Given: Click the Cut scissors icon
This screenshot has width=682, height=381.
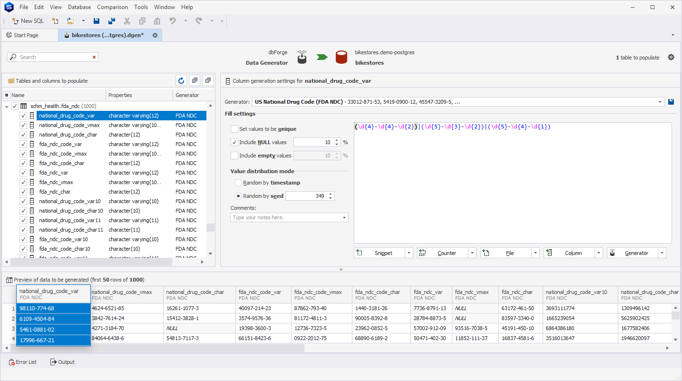Looking at the screenshot, I should [x=127, y=21].
